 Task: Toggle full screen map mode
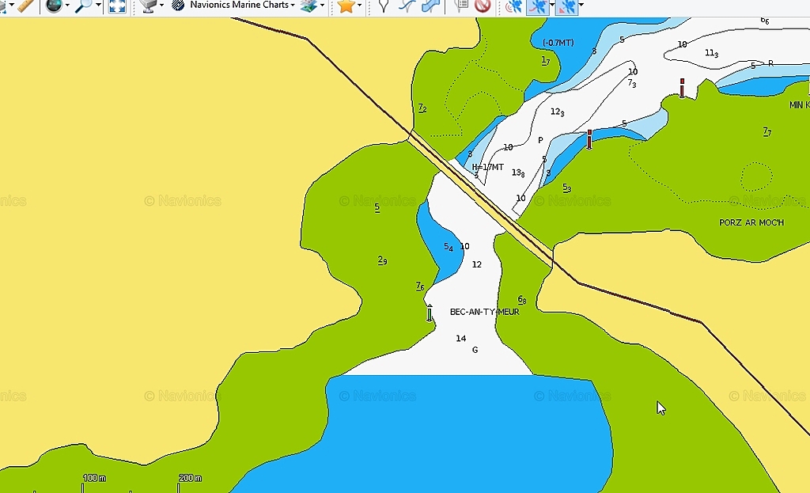click(x=117, y=6)
